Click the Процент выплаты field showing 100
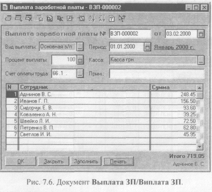Image resolution: width=212 pixels, height=192 pixels. (x=64, y=60)
